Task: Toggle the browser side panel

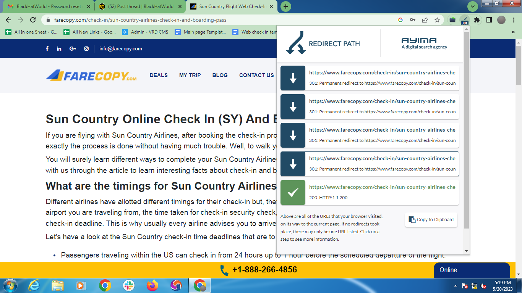Action: pyautogui.click(x=489, y=20)
